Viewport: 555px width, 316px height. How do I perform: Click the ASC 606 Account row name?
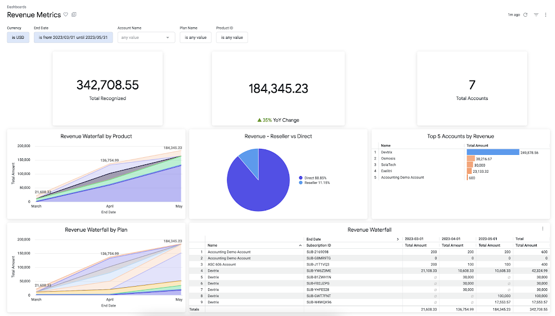point(221,264)
